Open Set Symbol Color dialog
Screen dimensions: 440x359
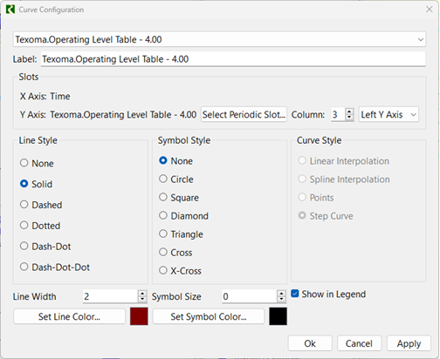click(209, 316)
